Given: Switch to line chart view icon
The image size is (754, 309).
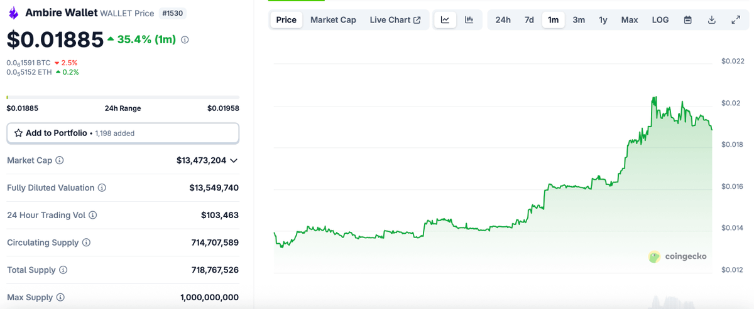Looking at the screenshot, I should 445,20.
